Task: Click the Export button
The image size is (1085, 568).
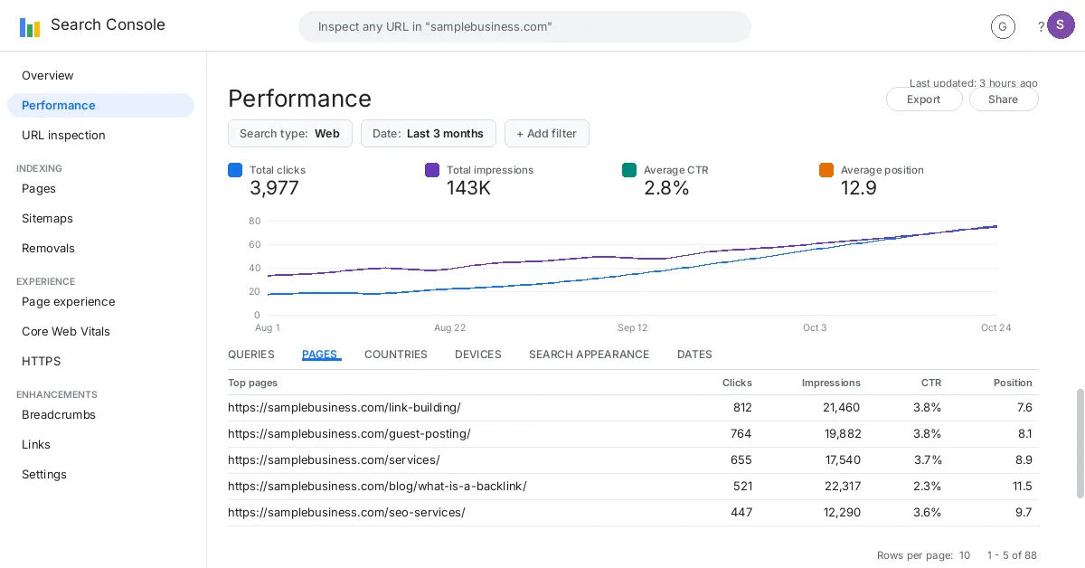Action: 924,99
